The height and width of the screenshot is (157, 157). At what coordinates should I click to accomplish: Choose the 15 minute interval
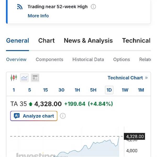click(46, 90)
